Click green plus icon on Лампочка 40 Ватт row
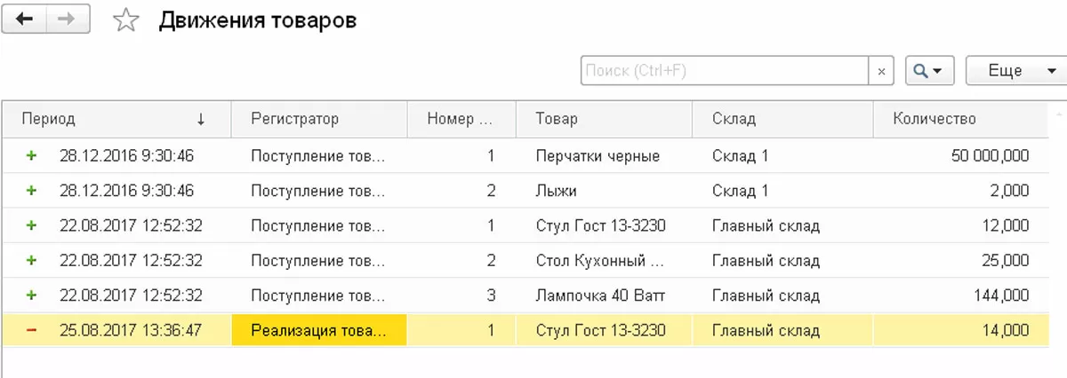Viewport: 1067px width, 378px height. tap(32, 295)
